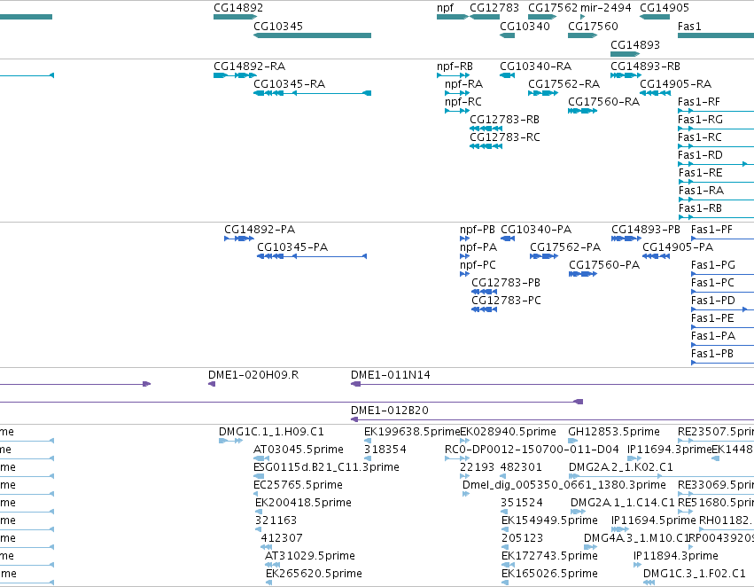The height and width of the screenshot is (587, 754).
Task: Click transcript npf-RA
Action: click(x=463, y=84)
